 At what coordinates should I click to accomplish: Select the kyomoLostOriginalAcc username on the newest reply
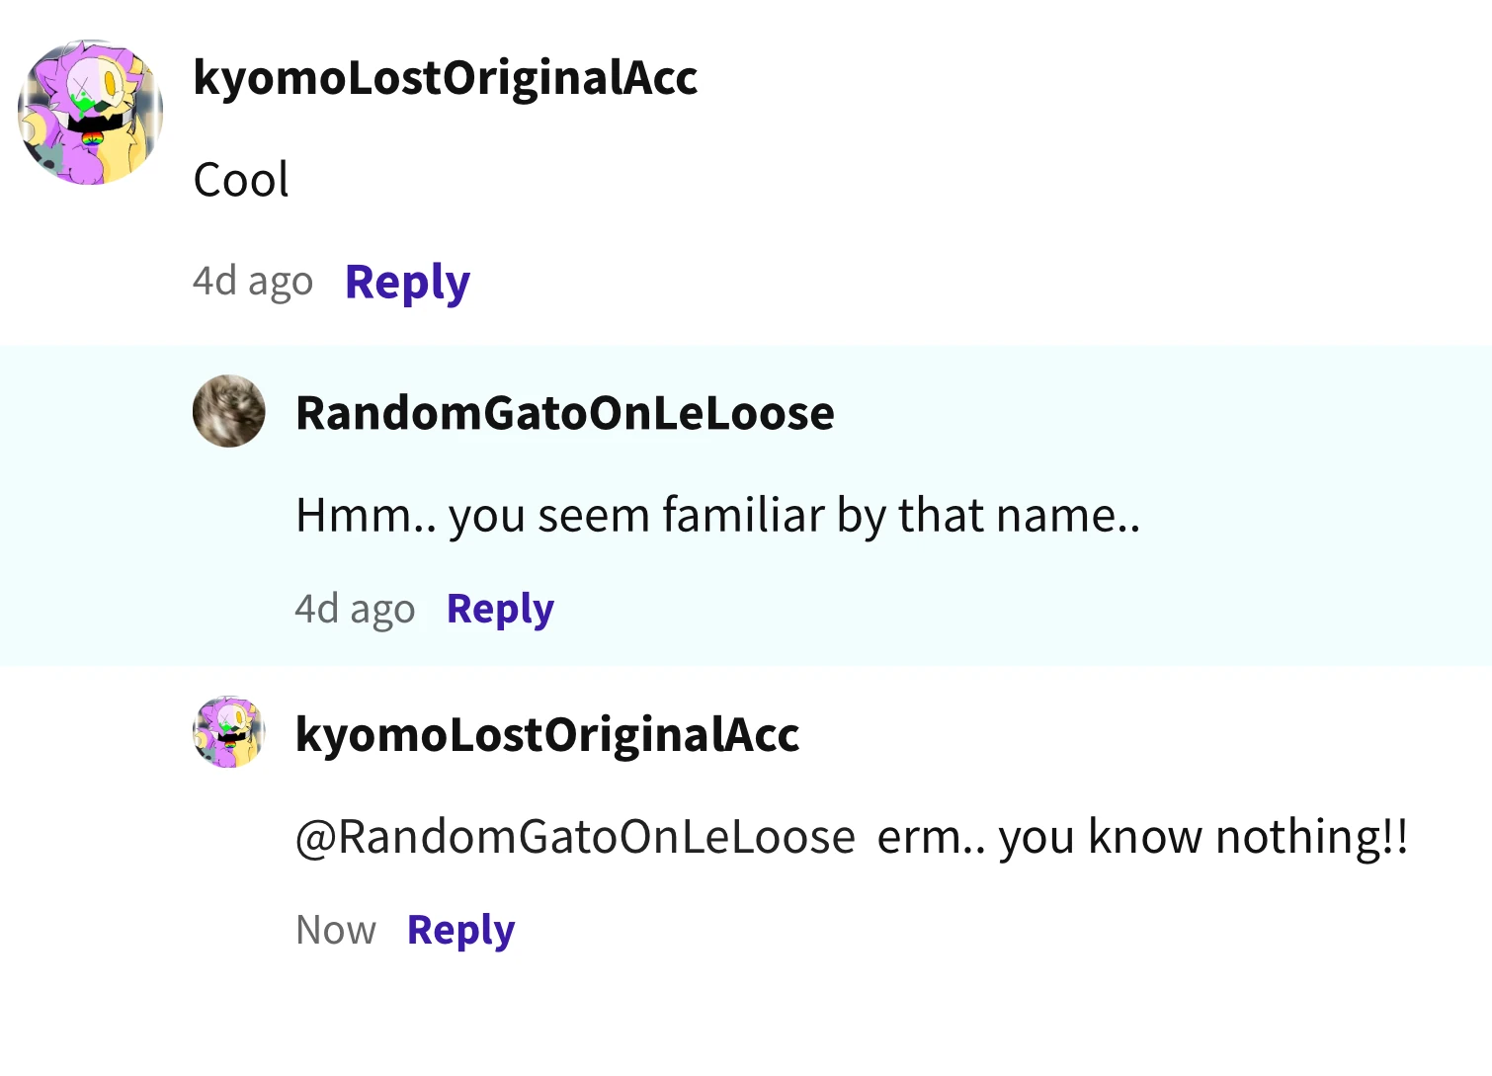(547, 734)
